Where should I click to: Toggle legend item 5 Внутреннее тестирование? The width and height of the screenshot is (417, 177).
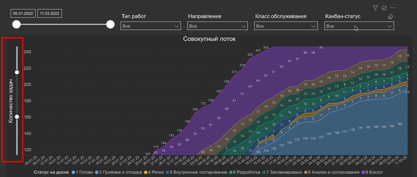(196, 172)
